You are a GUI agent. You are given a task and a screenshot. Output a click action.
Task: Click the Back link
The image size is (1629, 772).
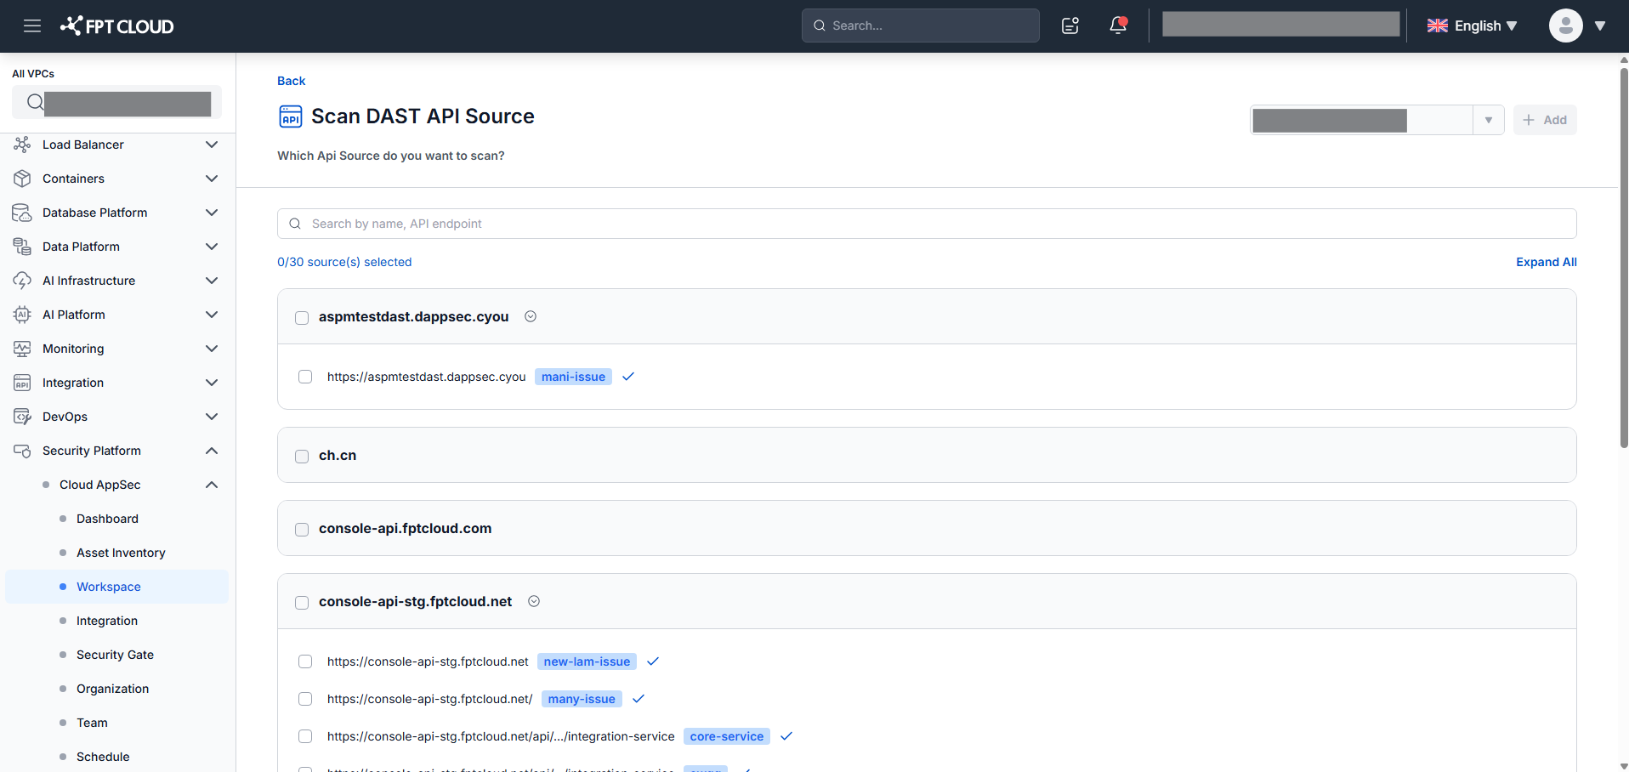tap(291, 81)
